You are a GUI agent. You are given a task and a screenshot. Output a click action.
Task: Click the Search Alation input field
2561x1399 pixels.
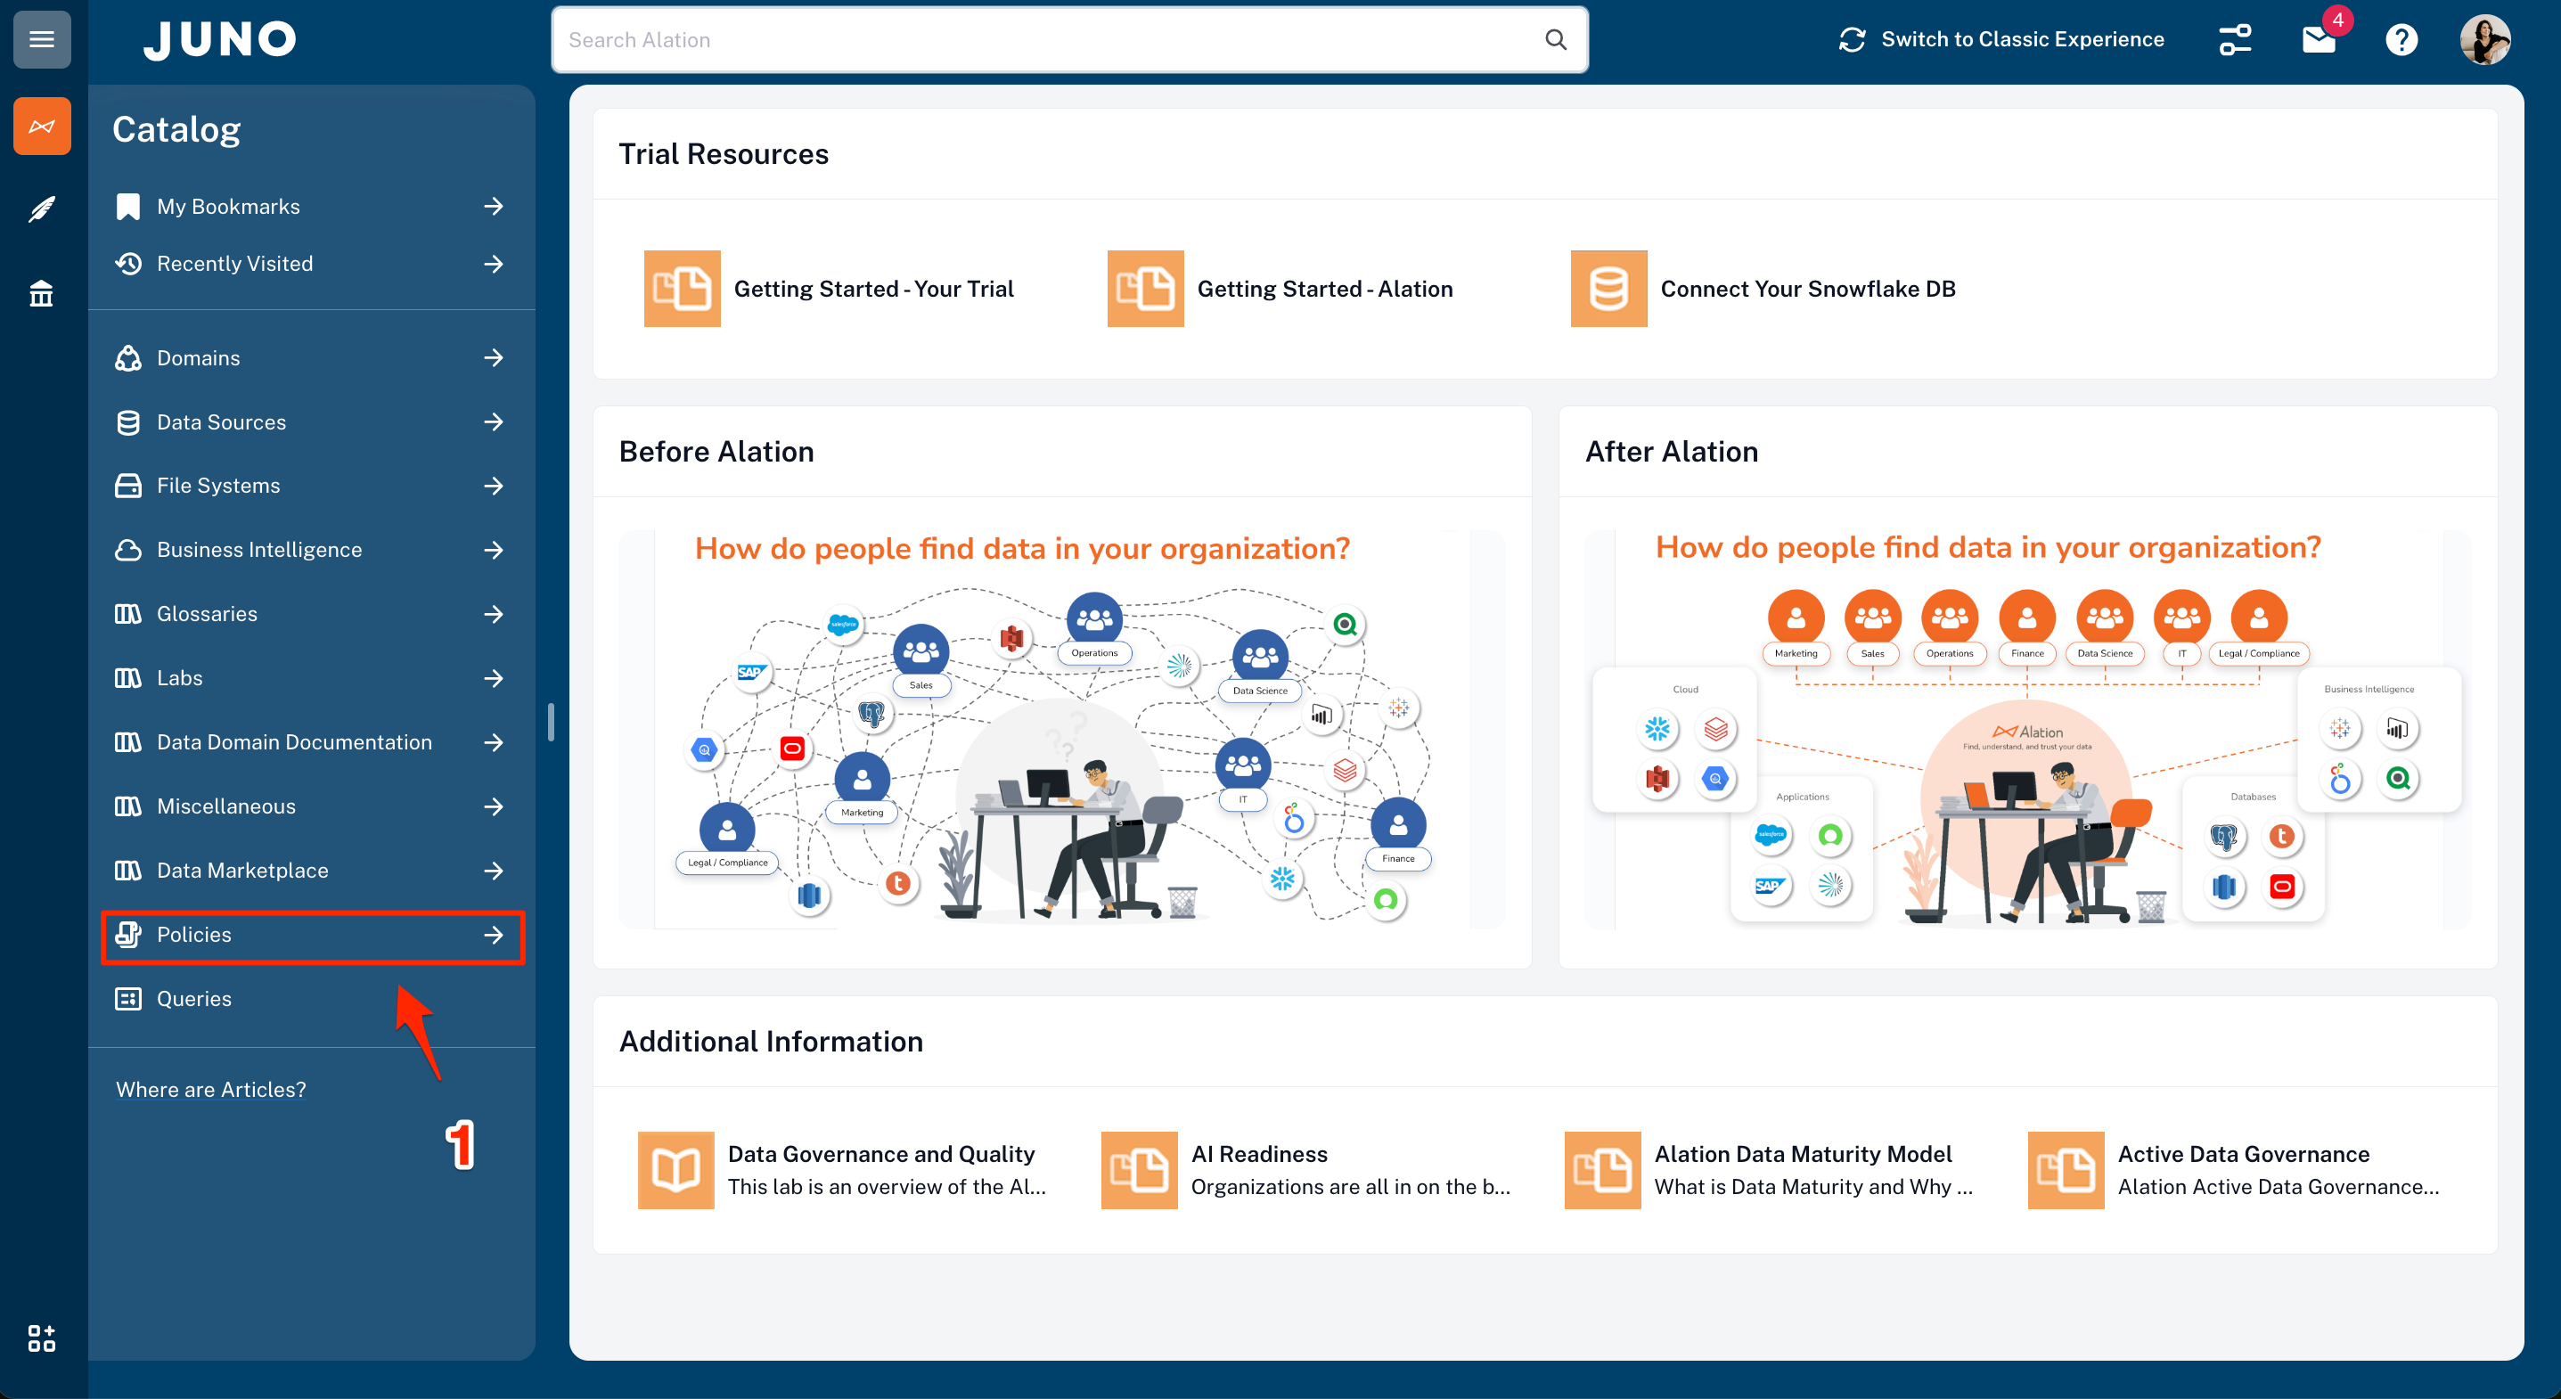tap(1043, 40)
